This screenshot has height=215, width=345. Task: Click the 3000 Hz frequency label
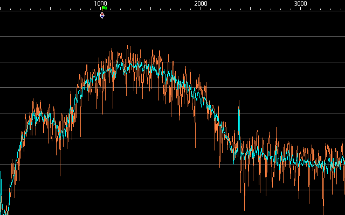coord(300,4)
